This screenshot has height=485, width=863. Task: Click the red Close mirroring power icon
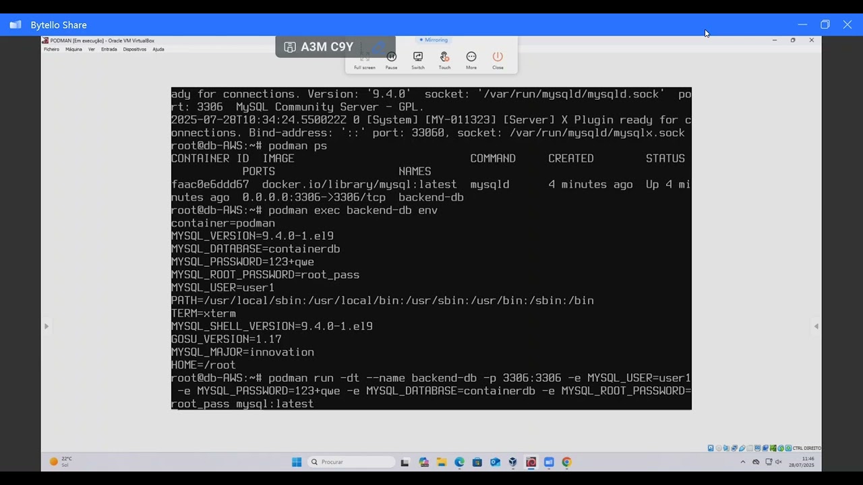[498, 57]
